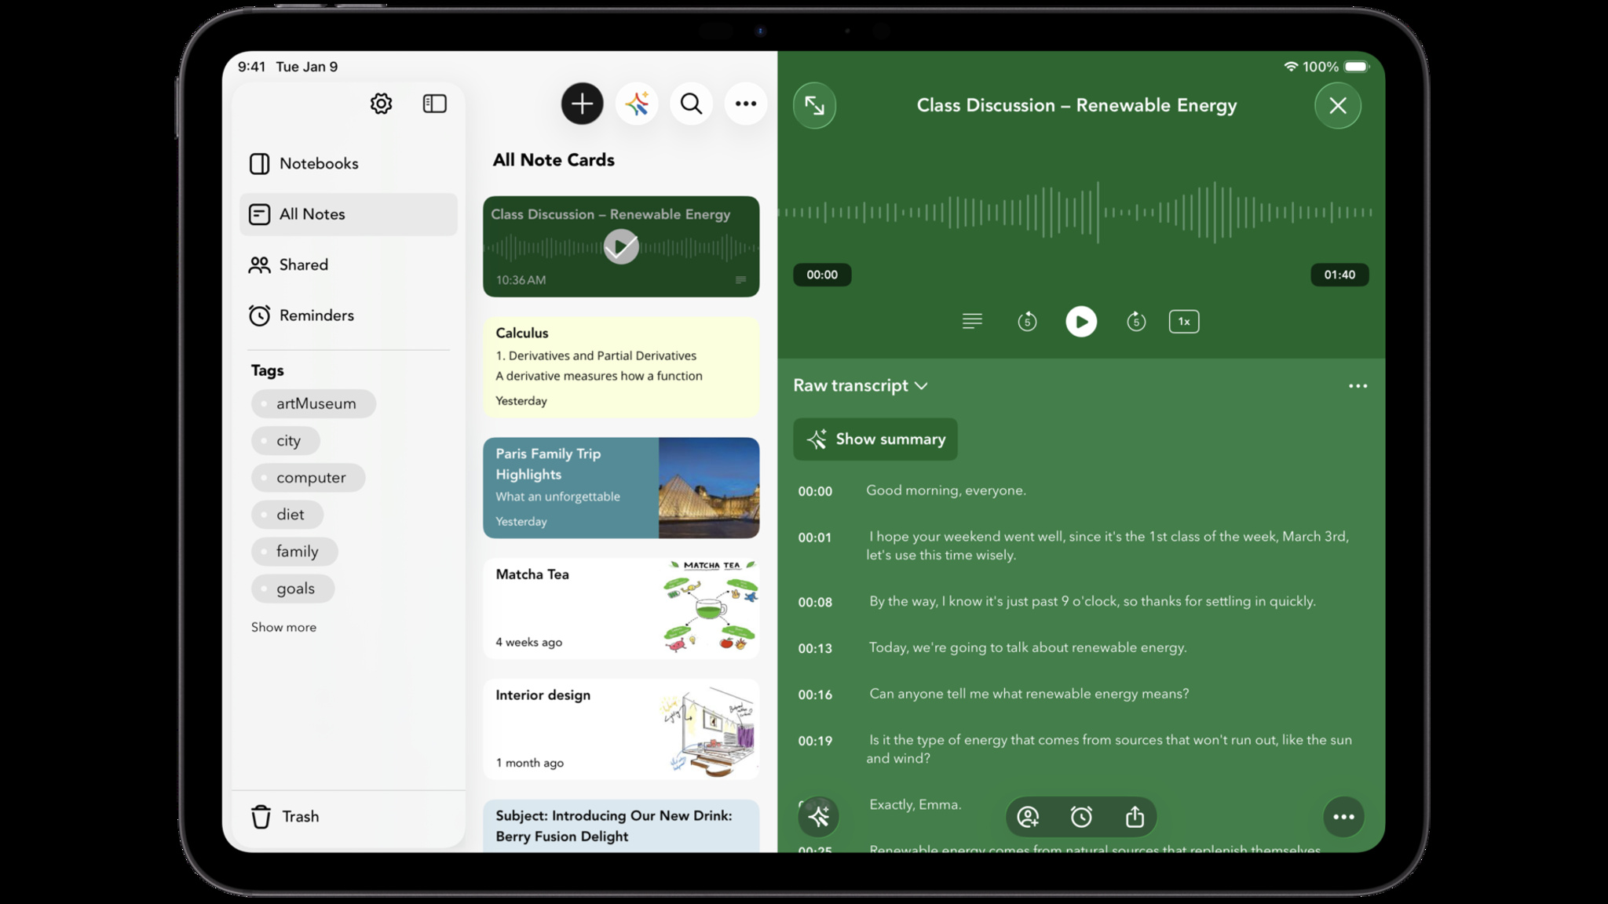Filter by the city tag
The image size is (1608, 904).
tap(286, 440)
